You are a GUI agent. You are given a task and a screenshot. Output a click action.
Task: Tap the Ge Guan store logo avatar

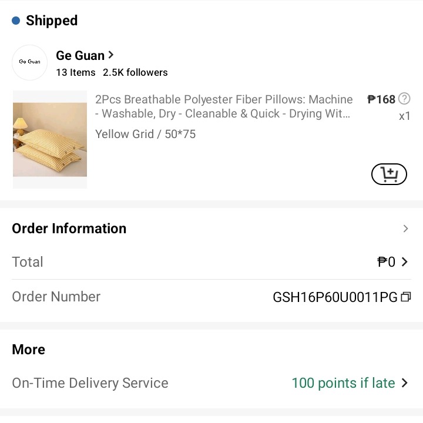click(x=30, y=62)
